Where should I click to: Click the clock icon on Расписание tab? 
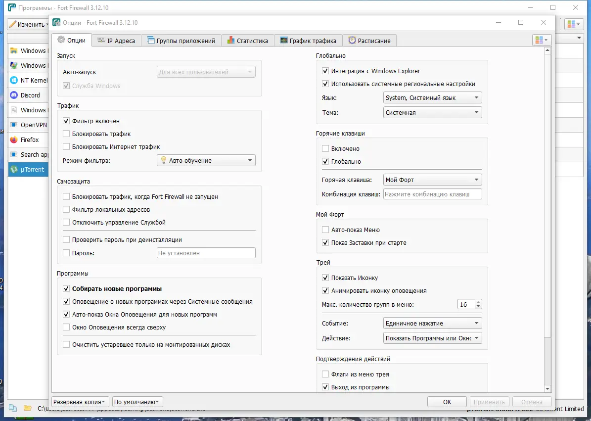click(352, 40)
